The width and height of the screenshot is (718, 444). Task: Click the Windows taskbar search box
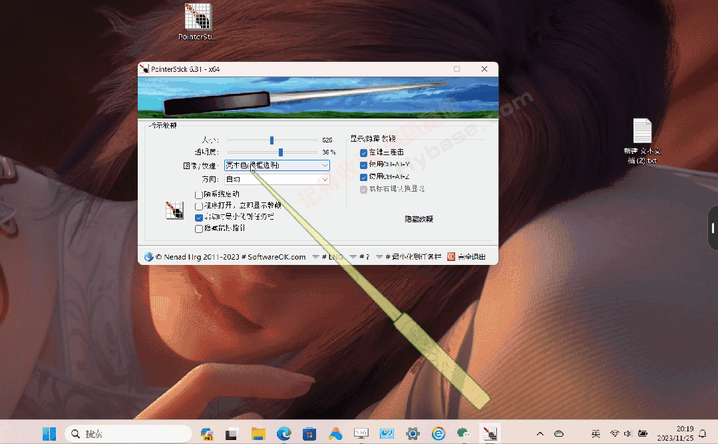coord(128,433)
